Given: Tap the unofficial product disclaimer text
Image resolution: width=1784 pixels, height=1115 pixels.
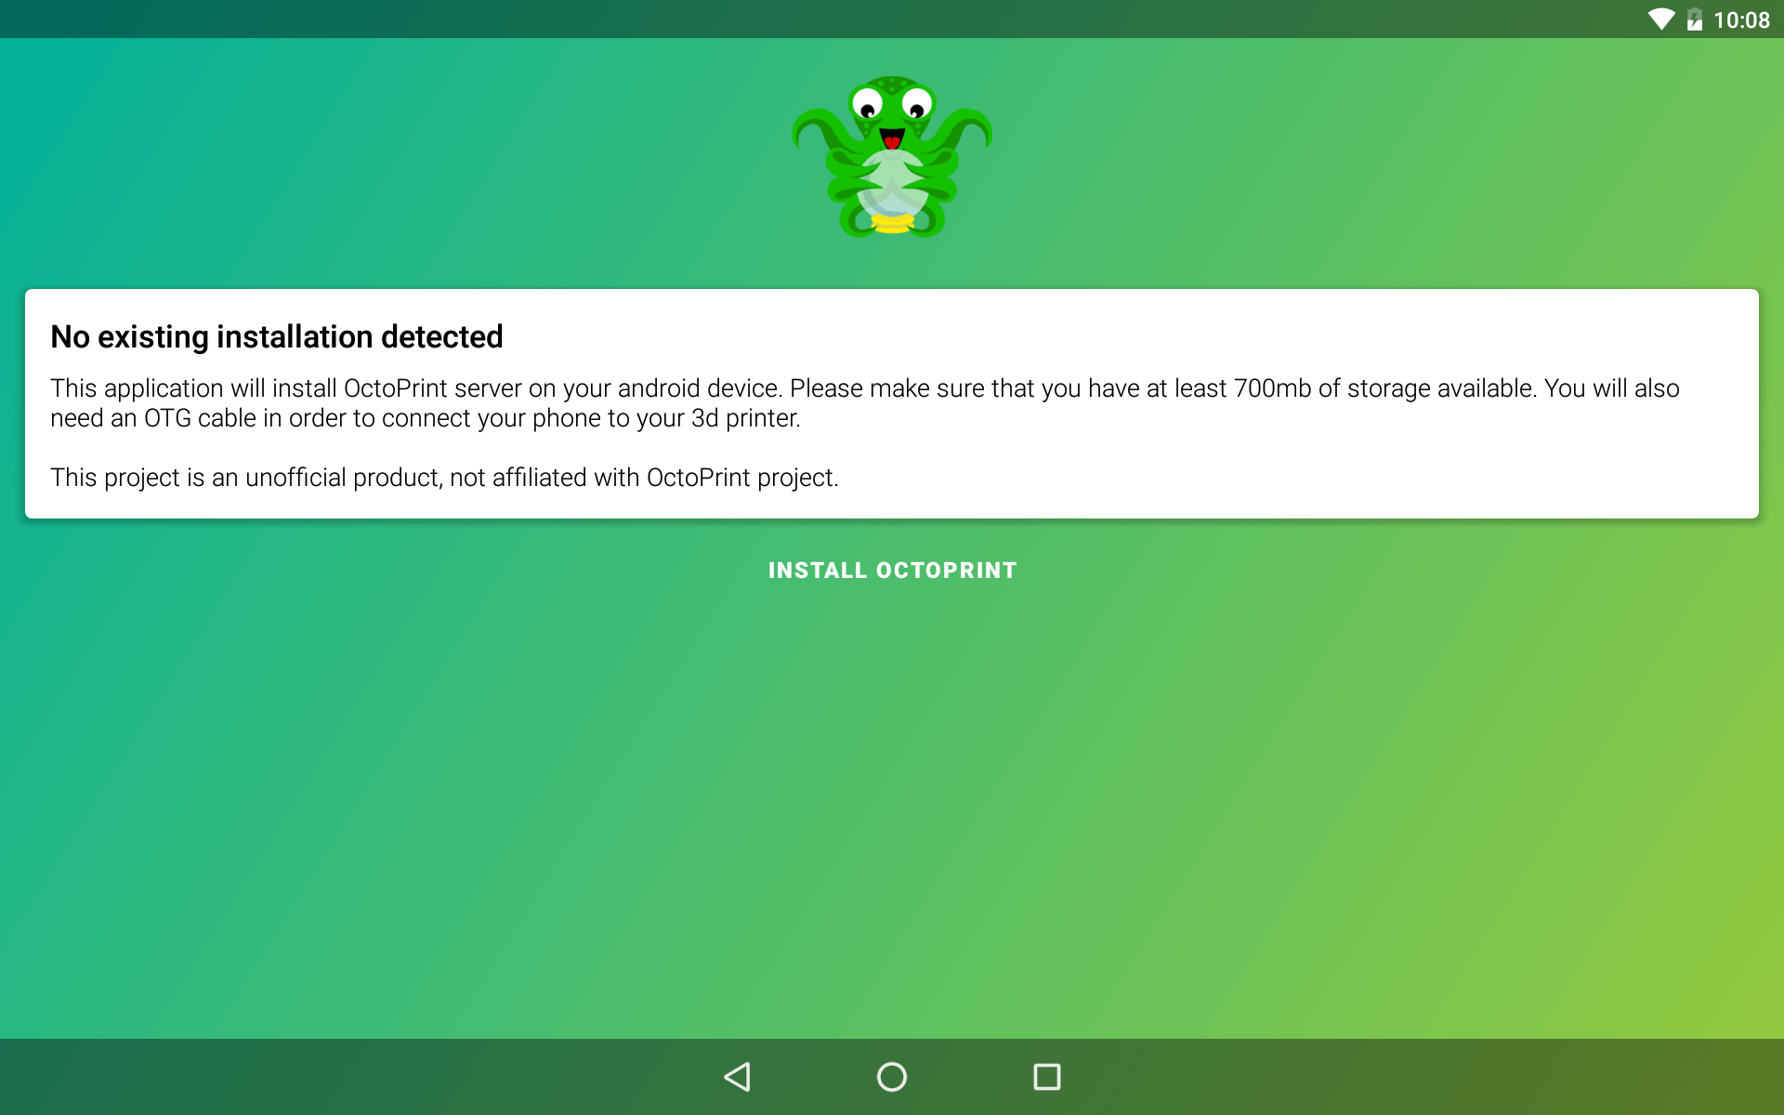Looking at the screenshot, I should 444,478.
